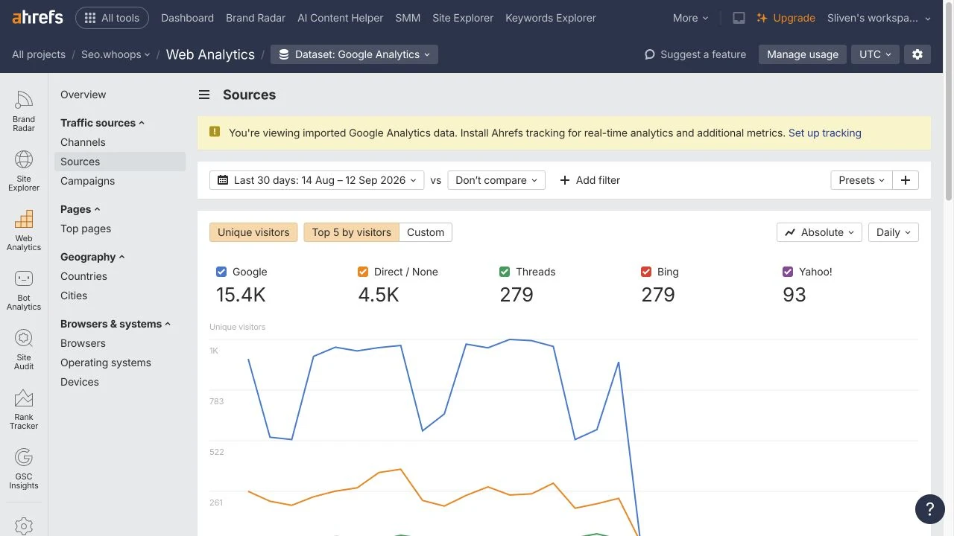
Task: Uncheck the Direct / None checkbox
Action: pos(362,272)
